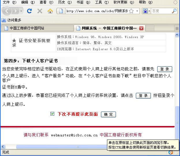Screen dimensions: 180x156
Task: Click the 操作系统语言 requirements row
Action: coord(111,43)
